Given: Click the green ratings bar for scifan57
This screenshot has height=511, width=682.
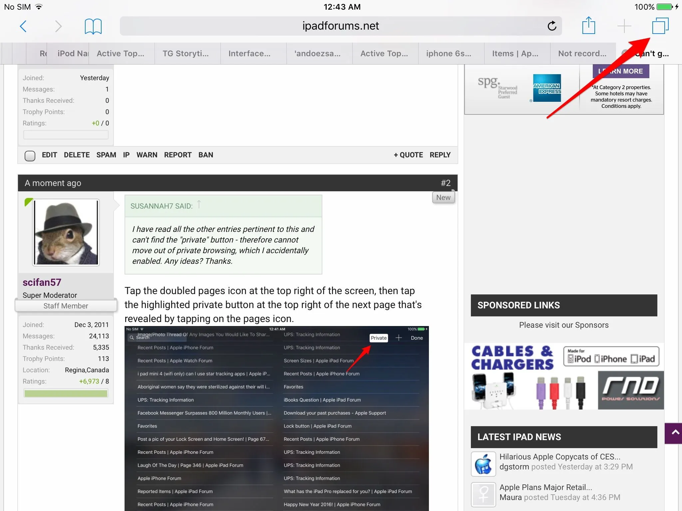Looking at the screenshot, I should tap(66, 394).
